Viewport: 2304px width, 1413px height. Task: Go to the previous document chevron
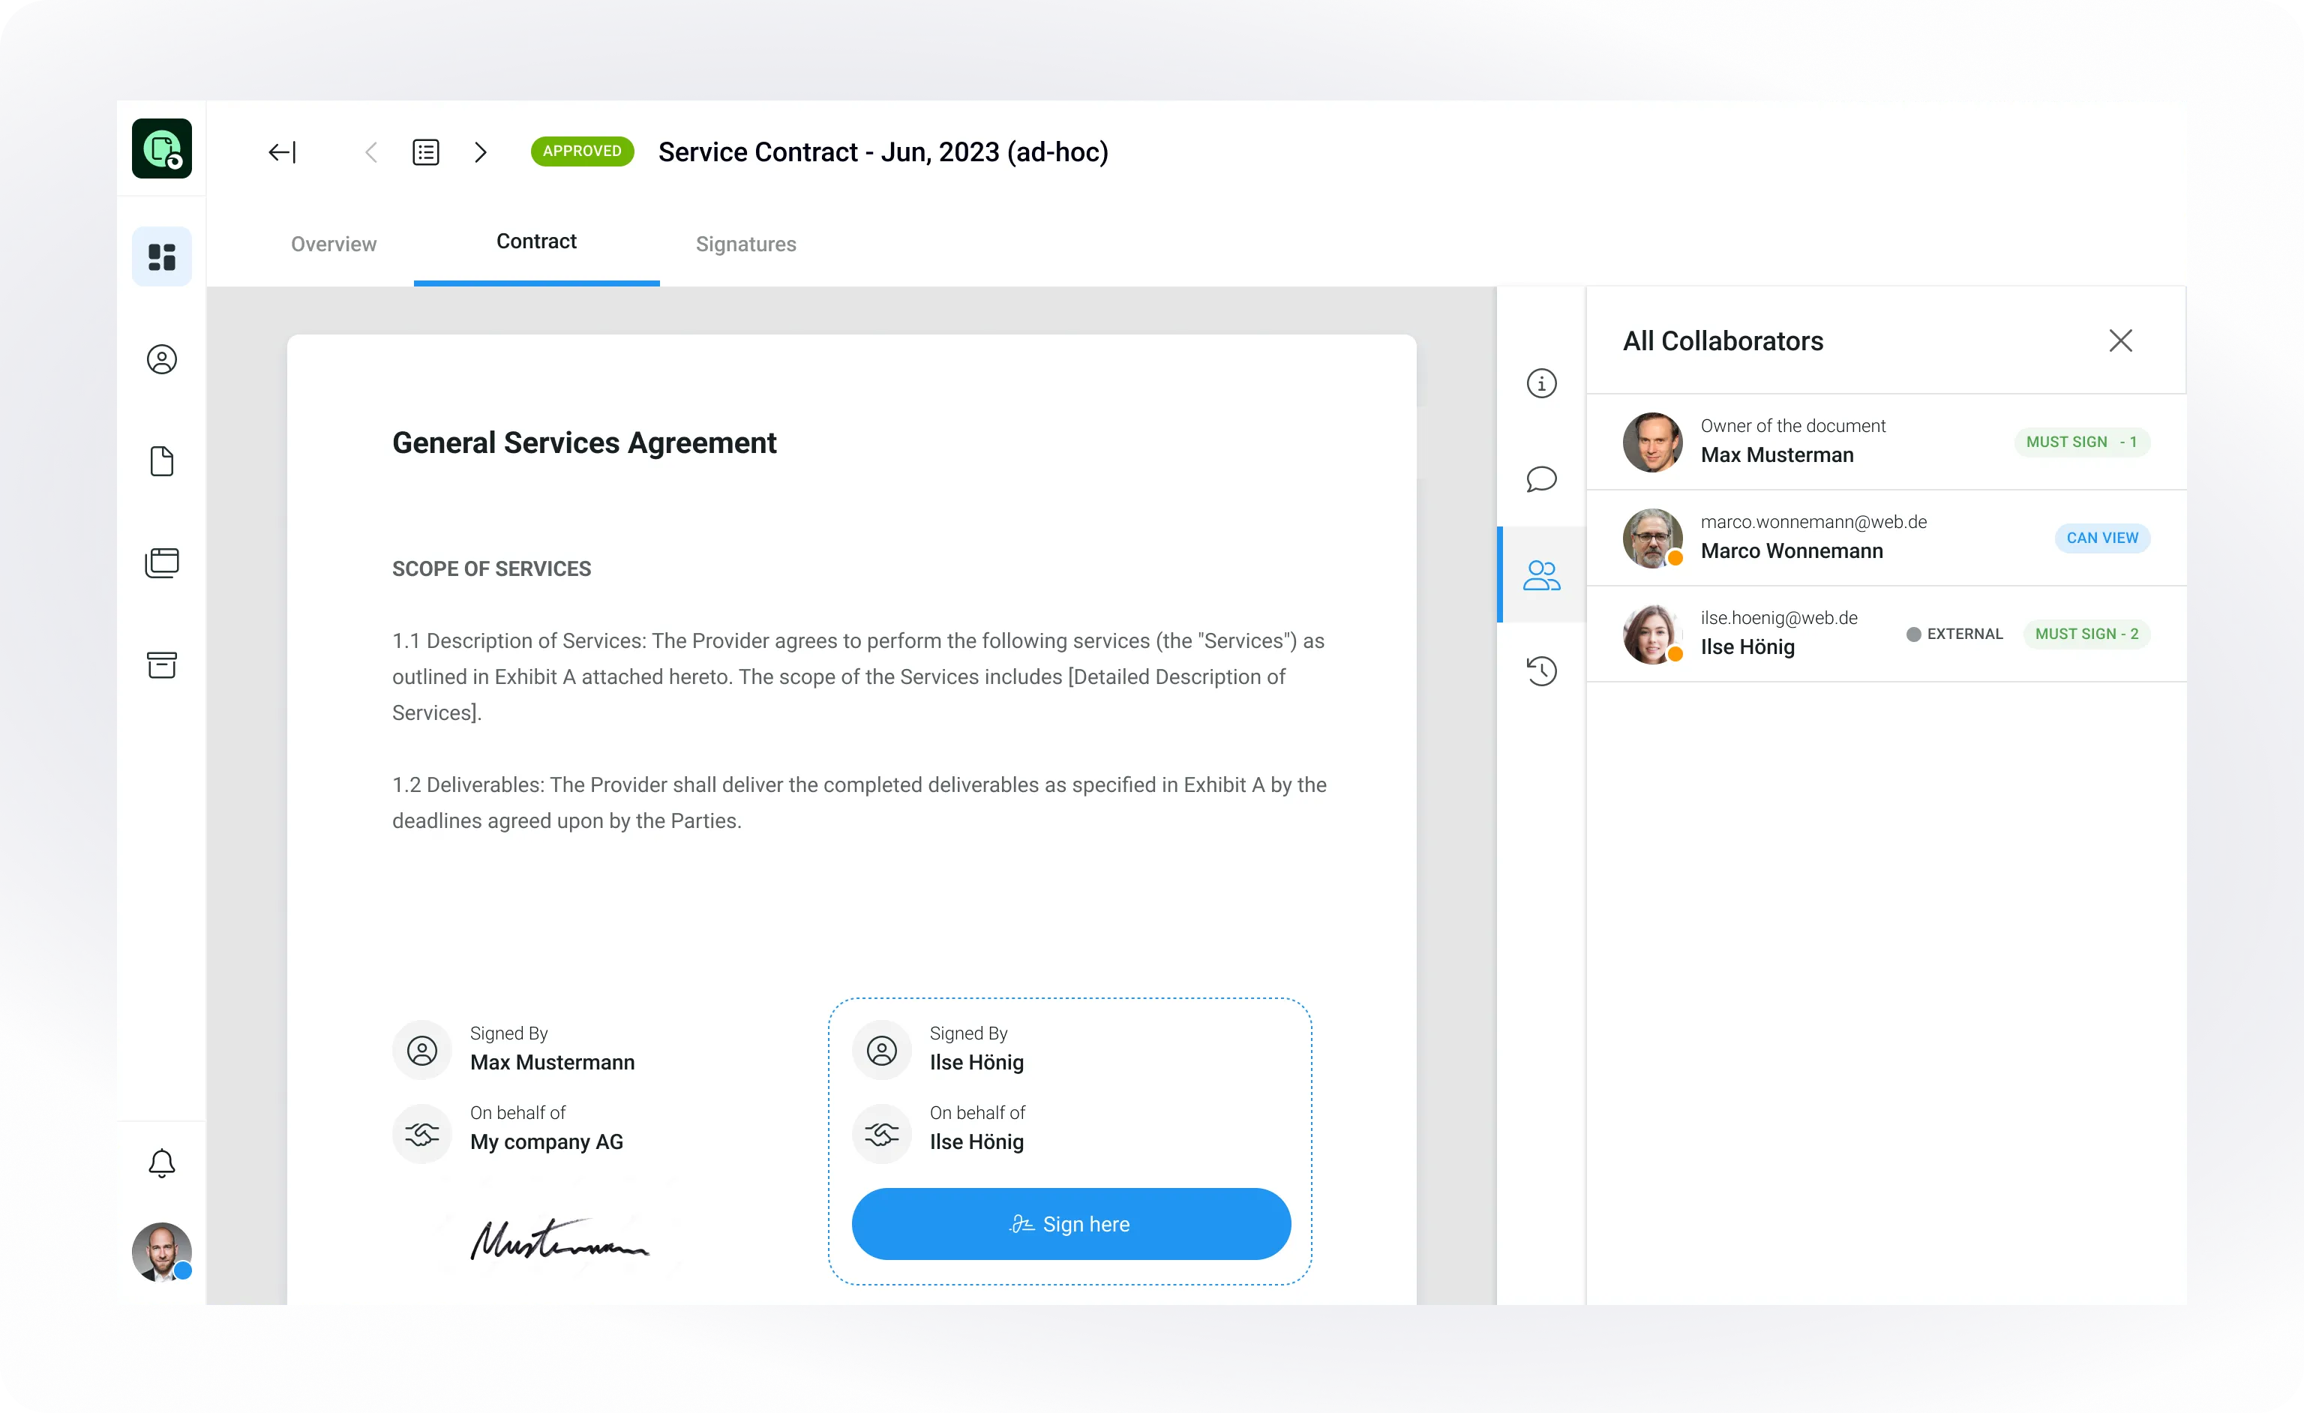point(371,152)
